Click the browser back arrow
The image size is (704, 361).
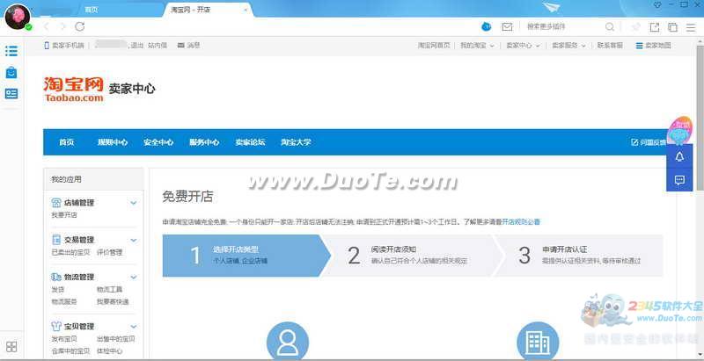46,27
